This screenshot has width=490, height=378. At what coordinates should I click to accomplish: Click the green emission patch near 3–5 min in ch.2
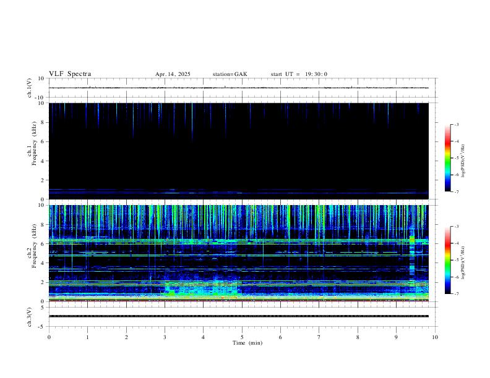pyautogui.click(x=202, y=288)
